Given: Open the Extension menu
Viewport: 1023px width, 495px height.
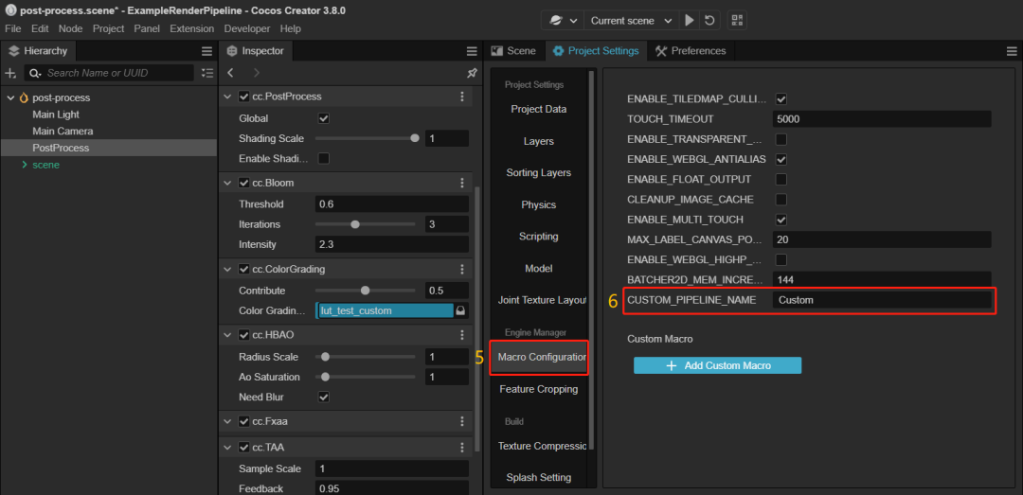Looking at the screenshot, I should point(191,29).
